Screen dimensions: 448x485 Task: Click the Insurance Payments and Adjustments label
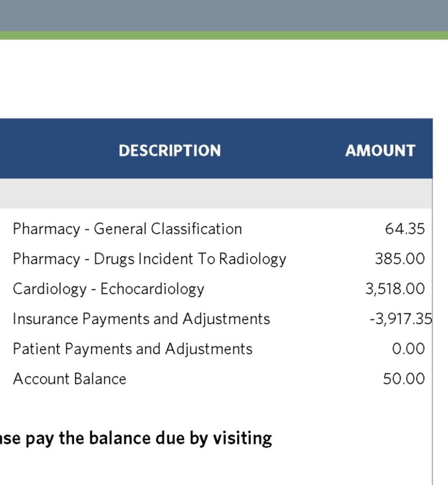[141, 319]
